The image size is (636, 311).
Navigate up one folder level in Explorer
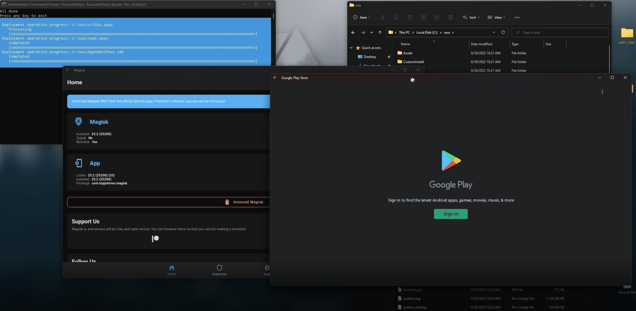click(x=380, y=32)
